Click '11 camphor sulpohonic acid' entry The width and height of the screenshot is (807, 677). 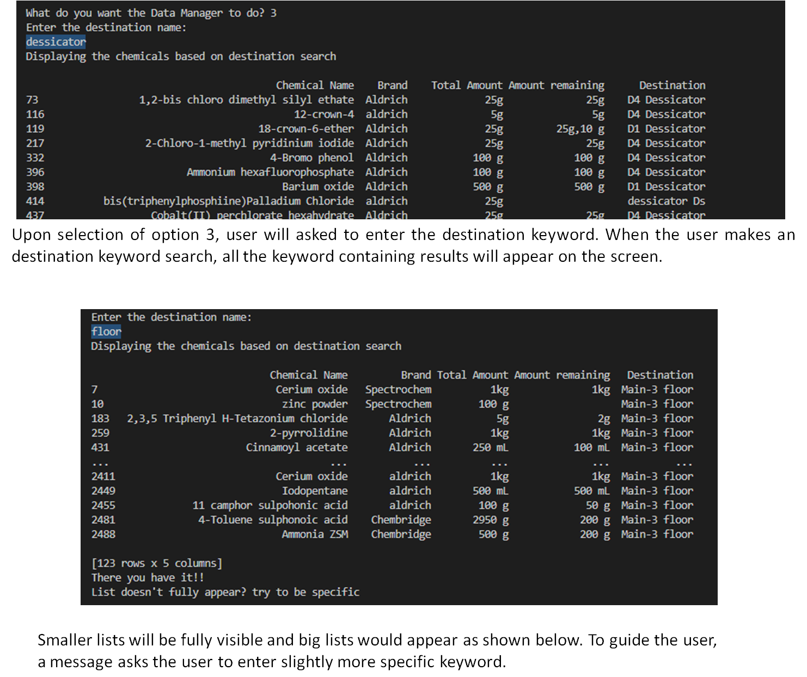pos(270,506)
